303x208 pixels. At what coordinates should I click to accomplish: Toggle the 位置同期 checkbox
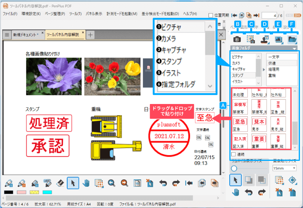(210, 15)
